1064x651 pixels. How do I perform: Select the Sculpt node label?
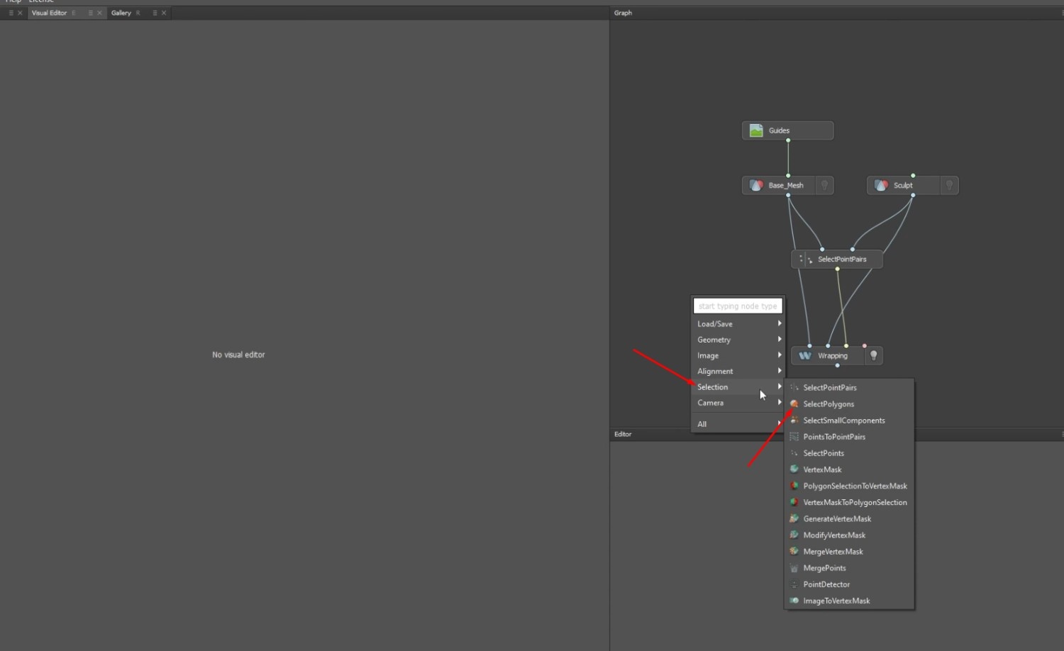point(903,185)
